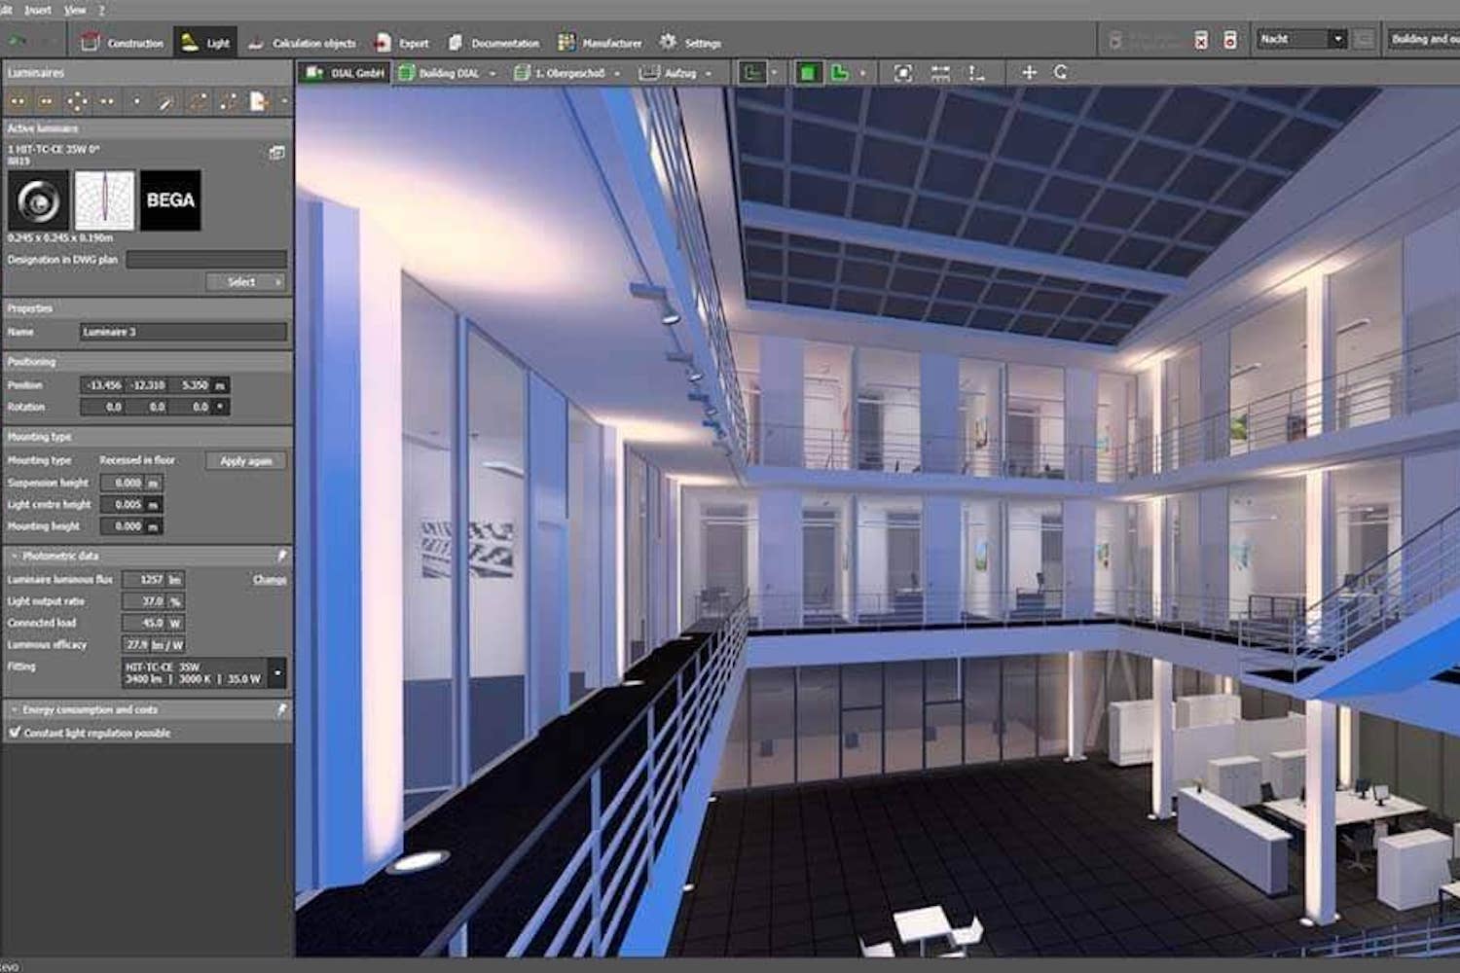Open the luminaire detail icon beside product name
1460x973 pixels.
(277, 153)
